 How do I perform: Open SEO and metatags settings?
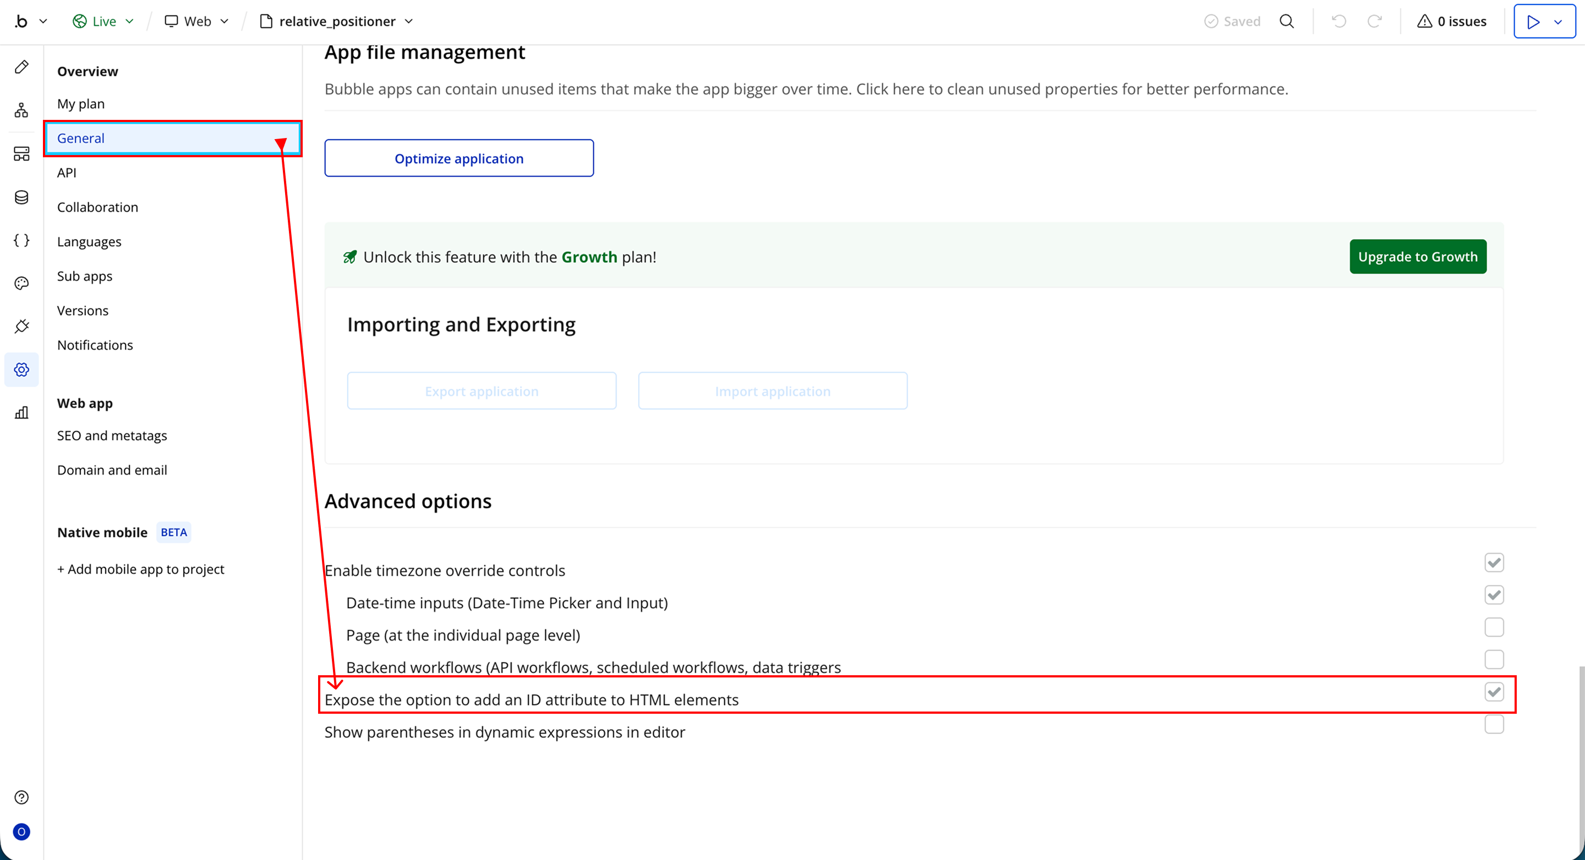[112, 435]
